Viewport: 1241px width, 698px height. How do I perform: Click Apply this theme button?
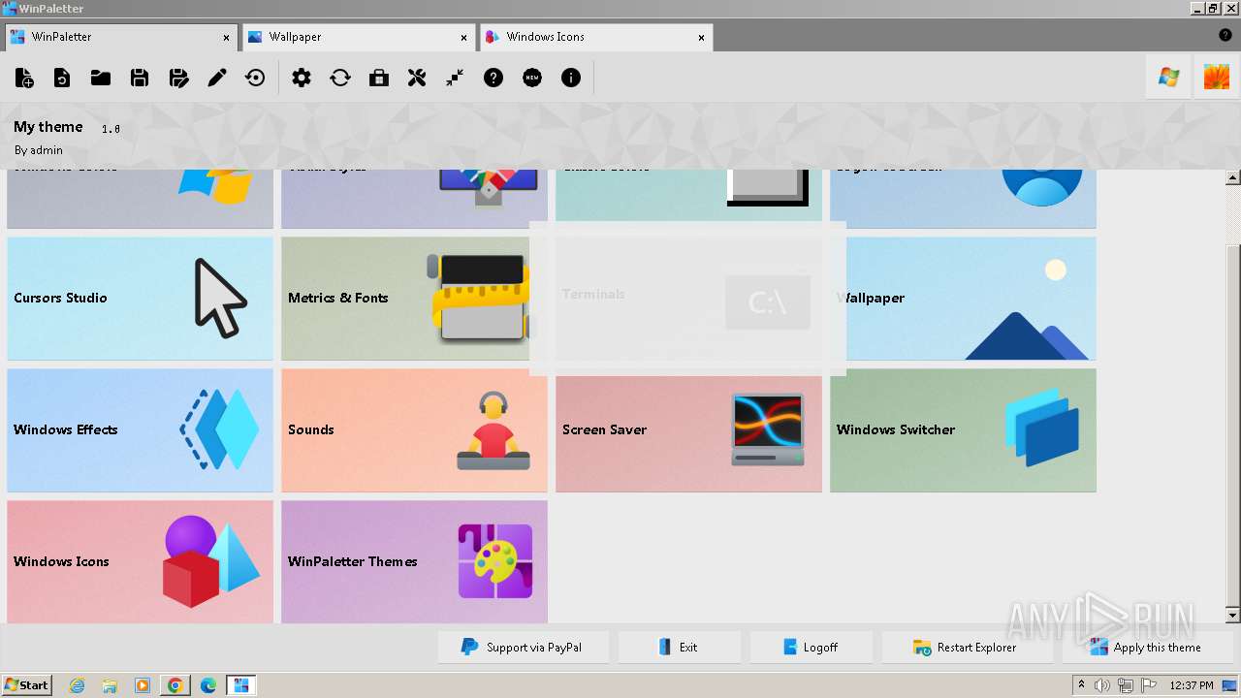[x=1147, y=648]
